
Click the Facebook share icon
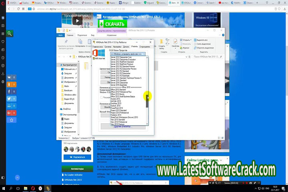[x=9, y=92]
